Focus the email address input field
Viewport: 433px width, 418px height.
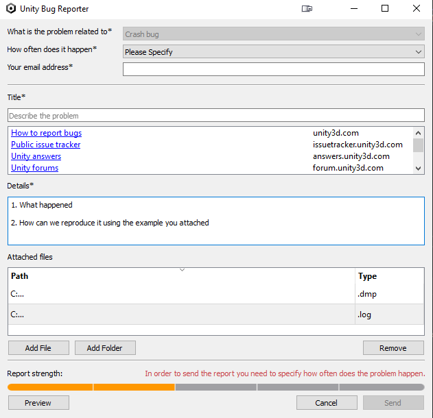[274, 69]
